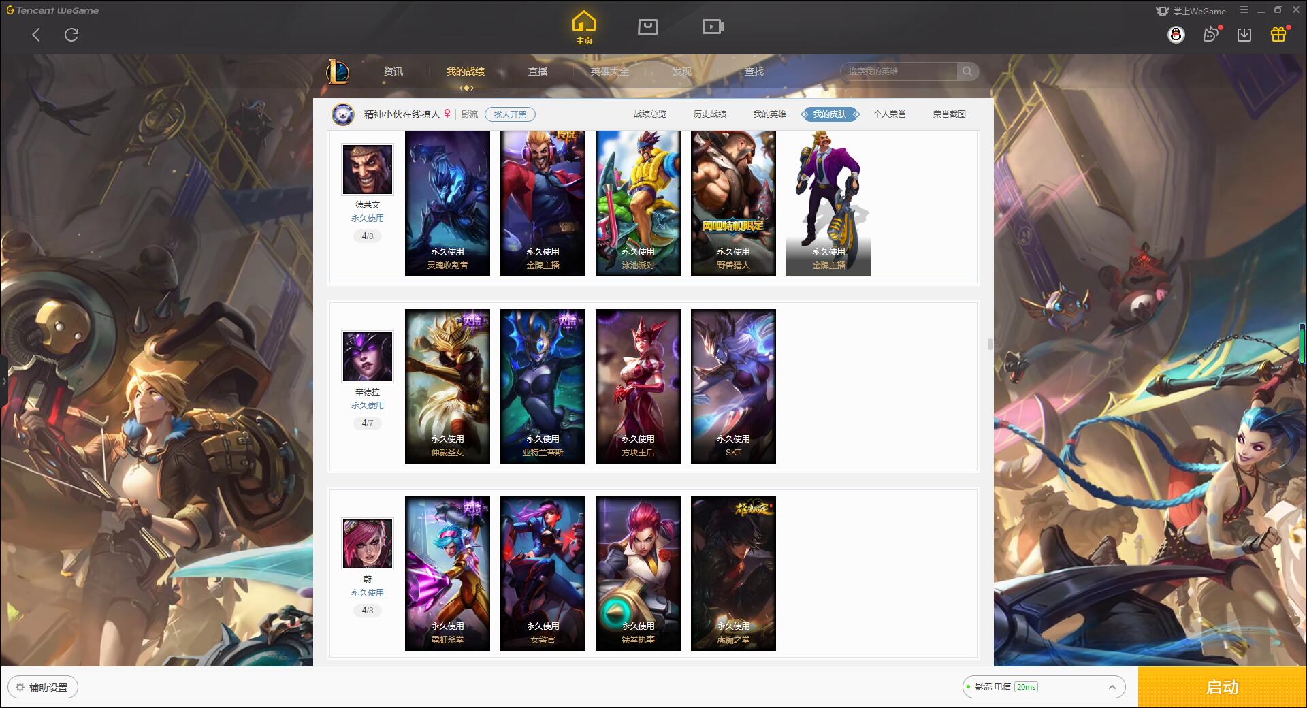Open the 英雄大全 tab
Screen dimensions: 1307x708
click(610, 71)
